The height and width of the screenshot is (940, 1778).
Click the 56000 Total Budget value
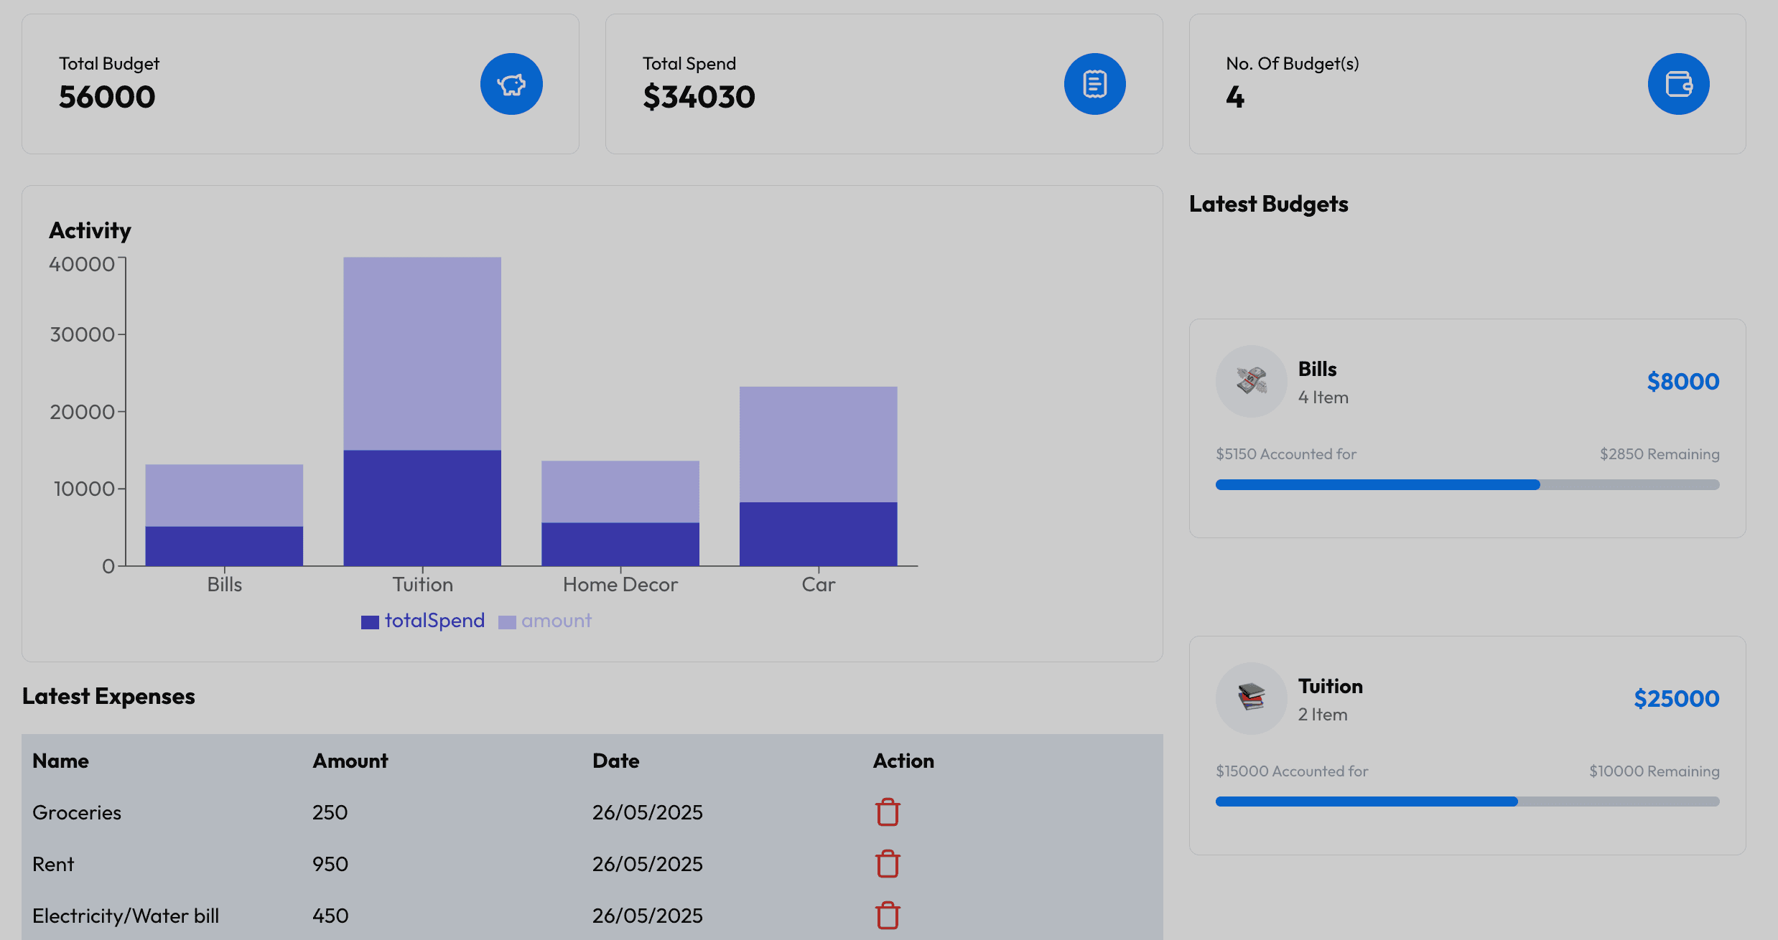[107, 97]
